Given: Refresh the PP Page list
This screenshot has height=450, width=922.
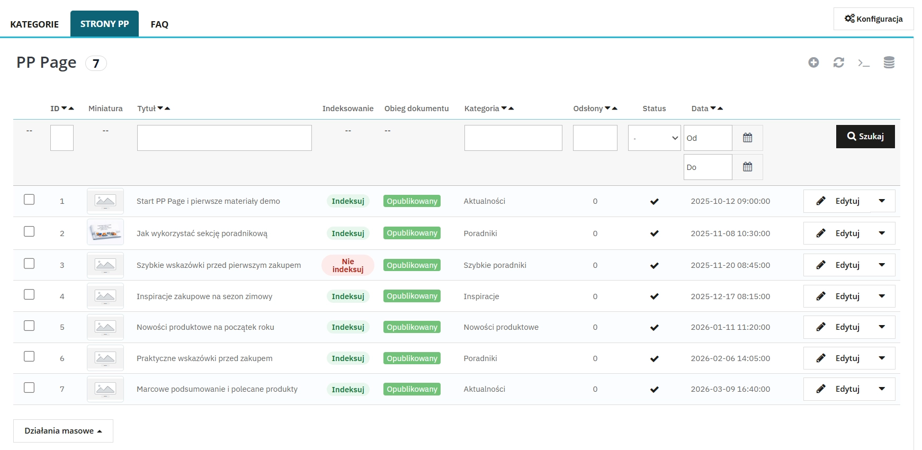Looking at the screenshot, I should point(839,62).
